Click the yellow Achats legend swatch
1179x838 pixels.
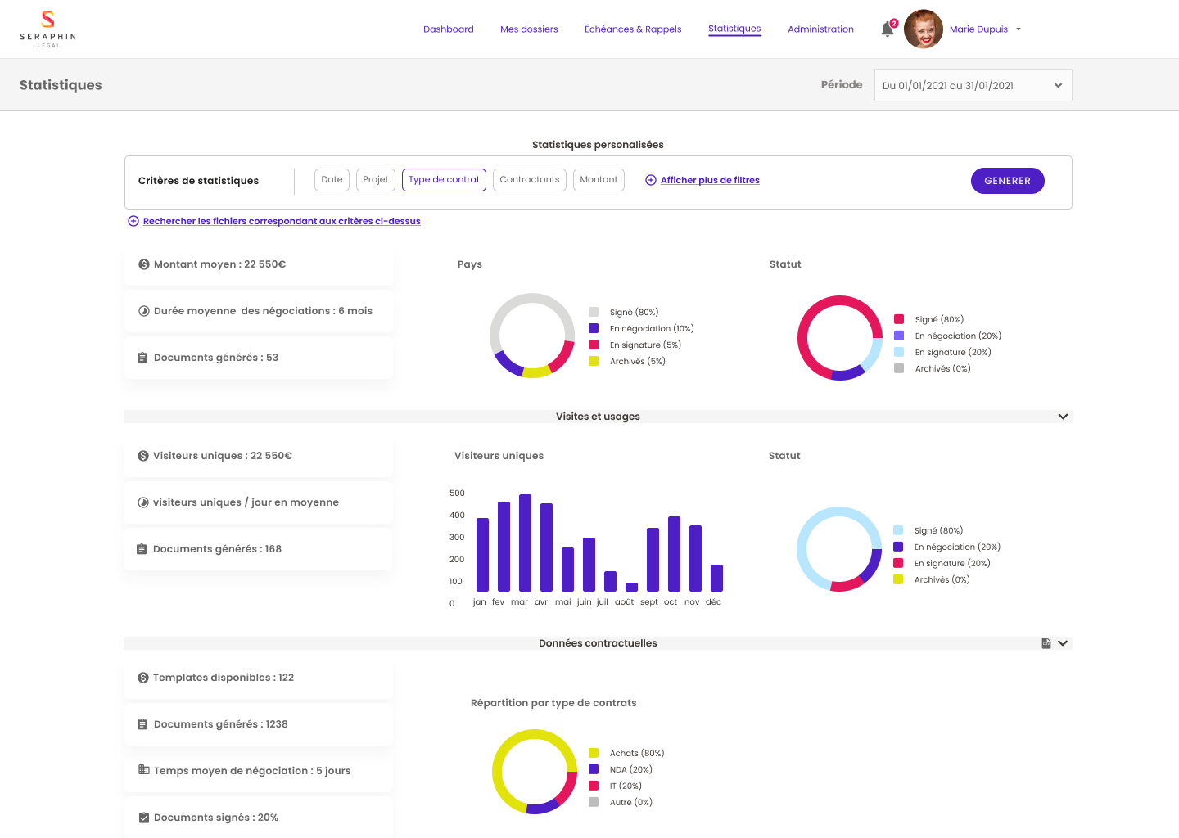(594, 752)
